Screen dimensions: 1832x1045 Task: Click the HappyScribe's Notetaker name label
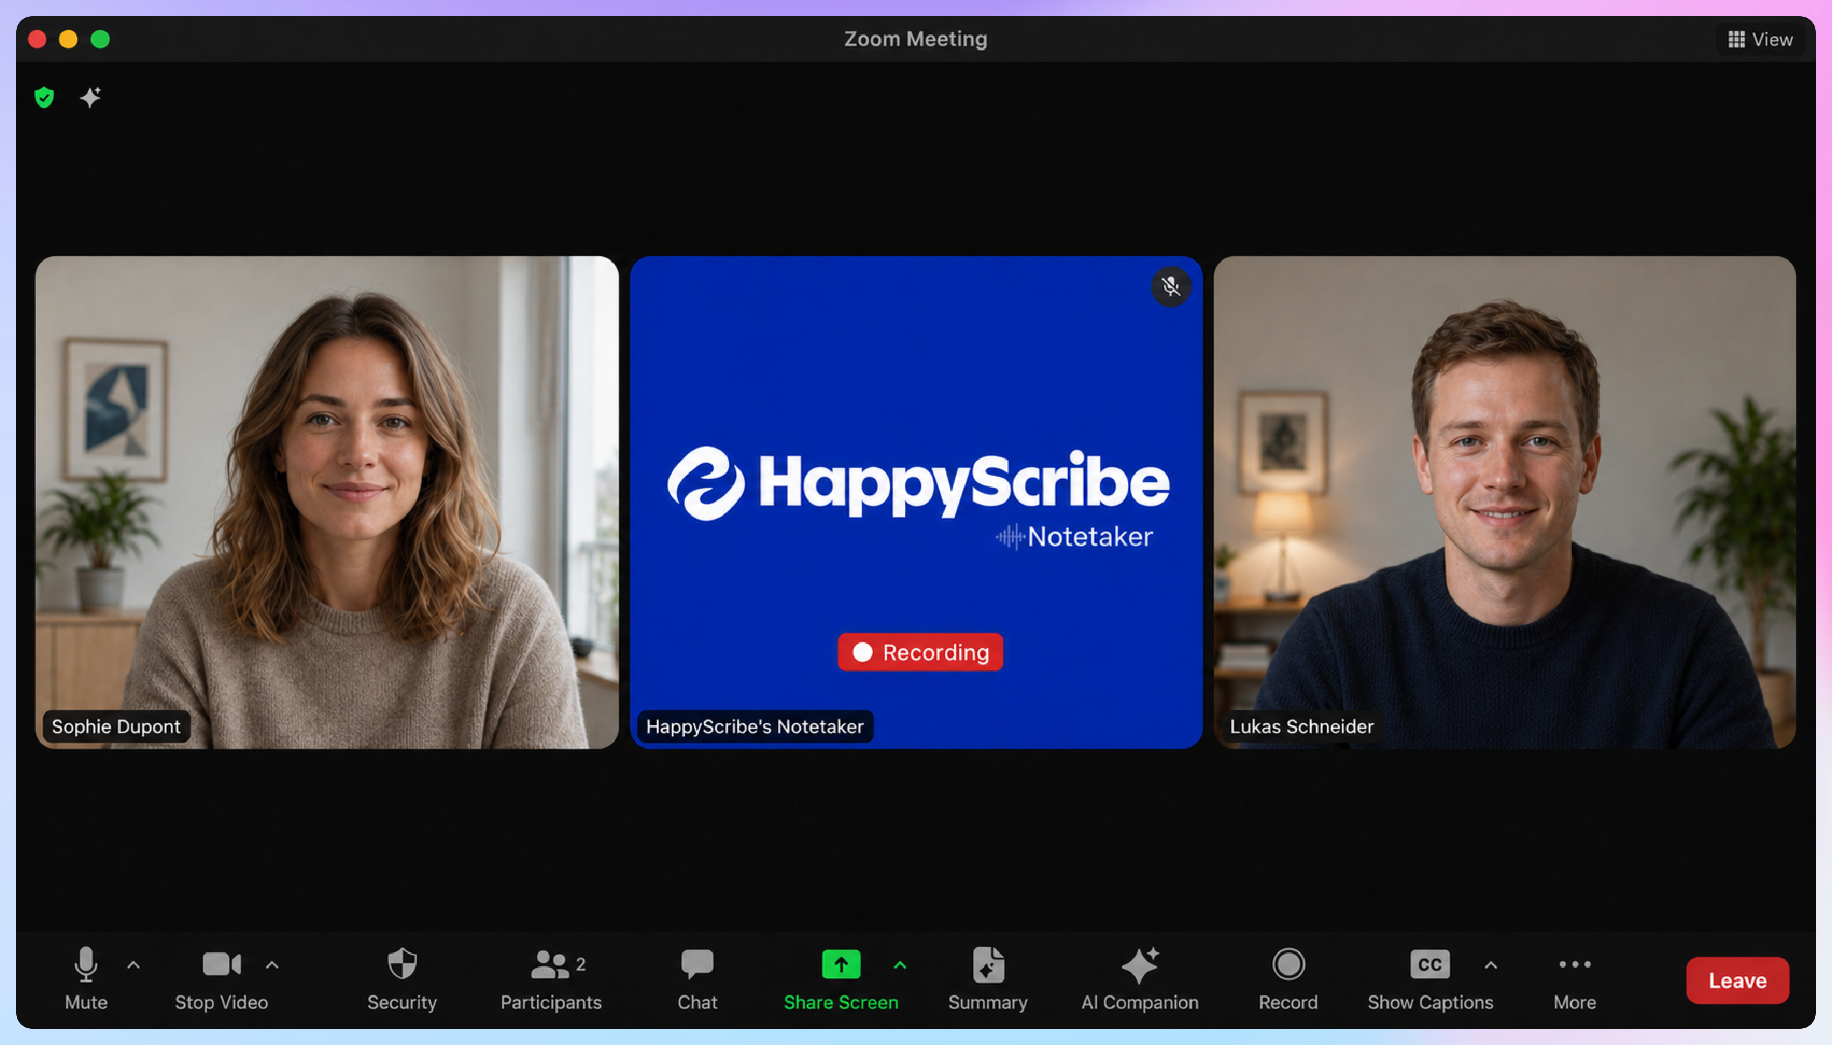755,726
